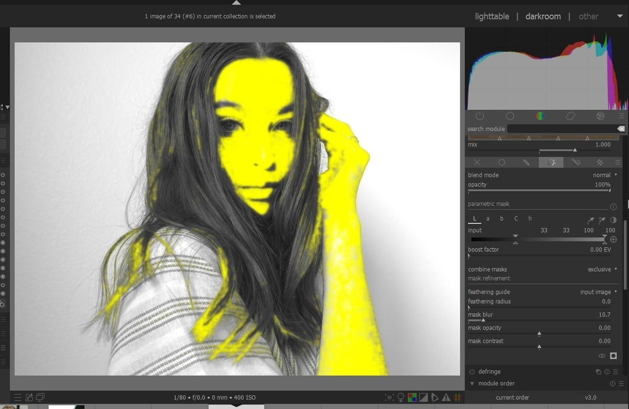Viewport: 629px width, 409px height.
Task: Collapse the bottom filmstrip panel triangle
Action: pos(236,405)
